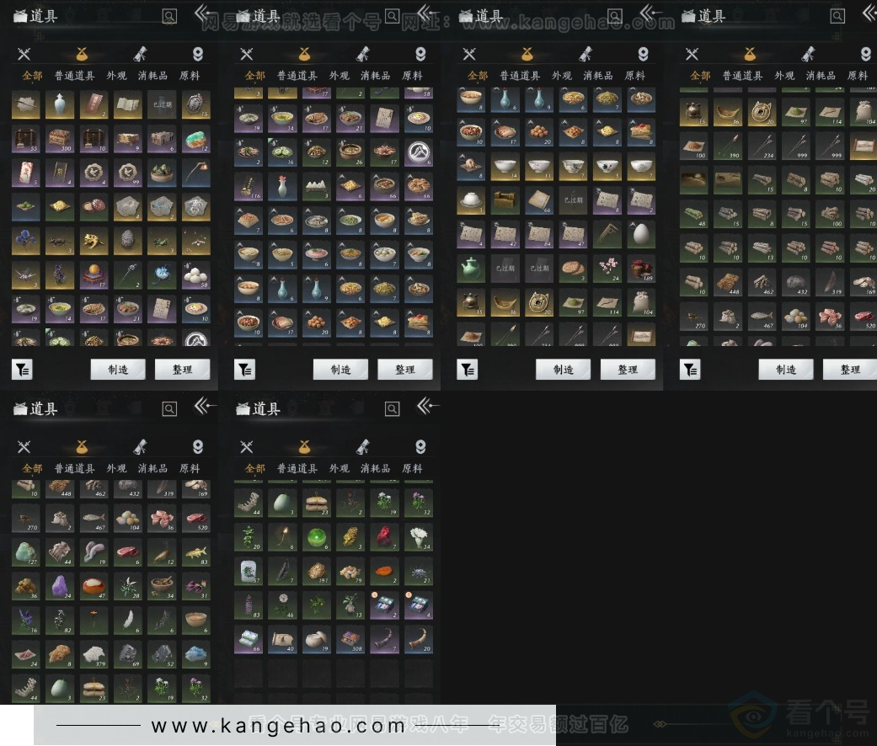Select the dark cabinet with count 55

(x=26, y=140)
